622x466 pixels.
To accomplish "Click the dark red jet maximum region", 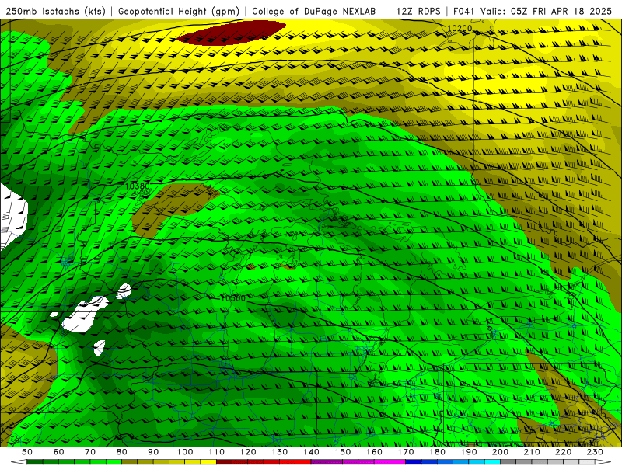I will 231,33.
